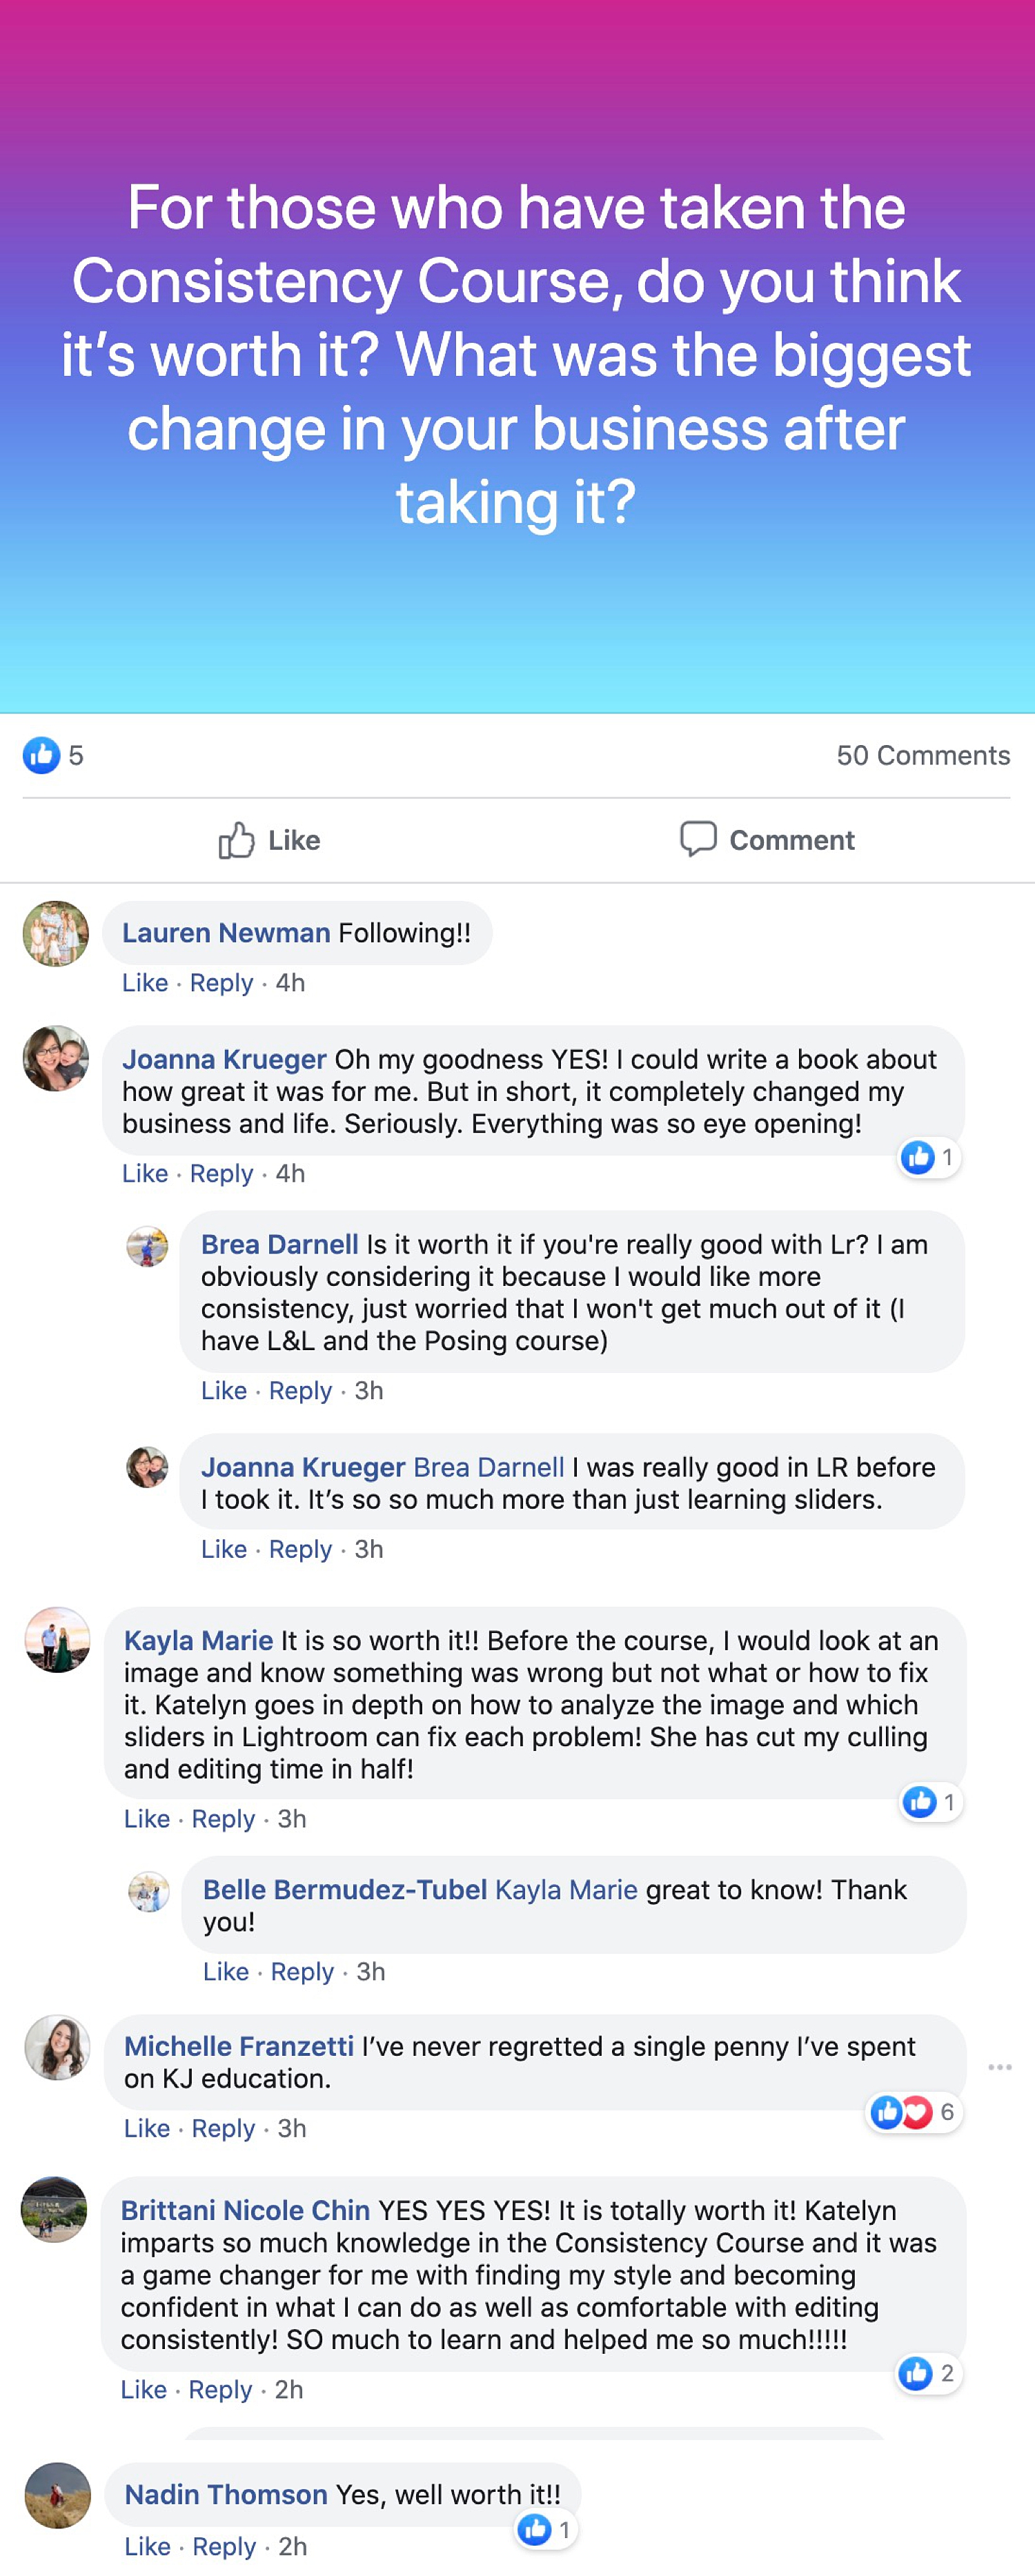1035x2576 pixels.
Task: Open Joanna Krueger's profile name link
Action: tap(224, 1059)
